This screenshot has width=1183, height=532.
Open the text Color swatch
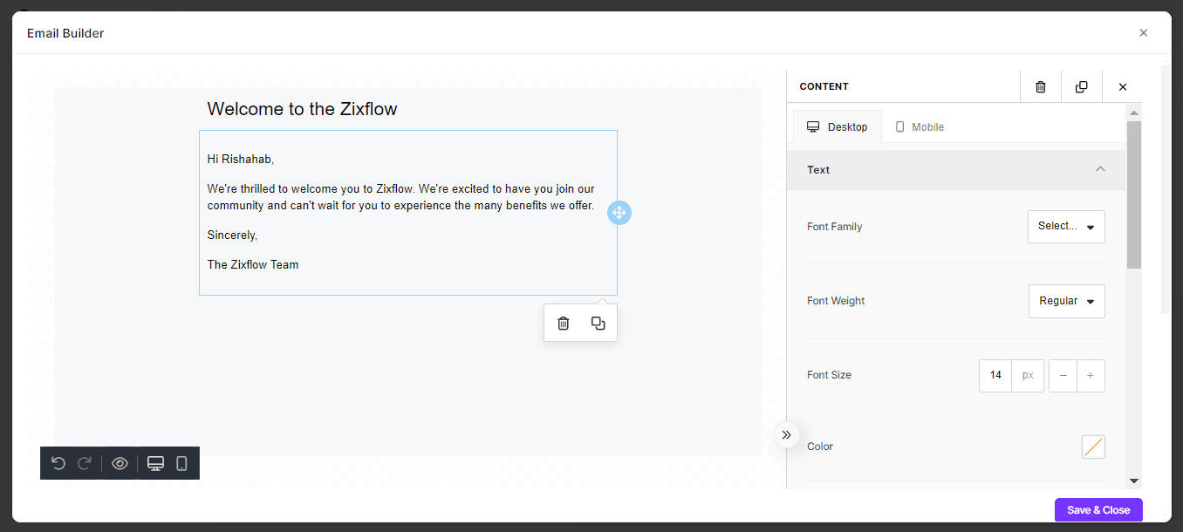[x=1092, y=447]
